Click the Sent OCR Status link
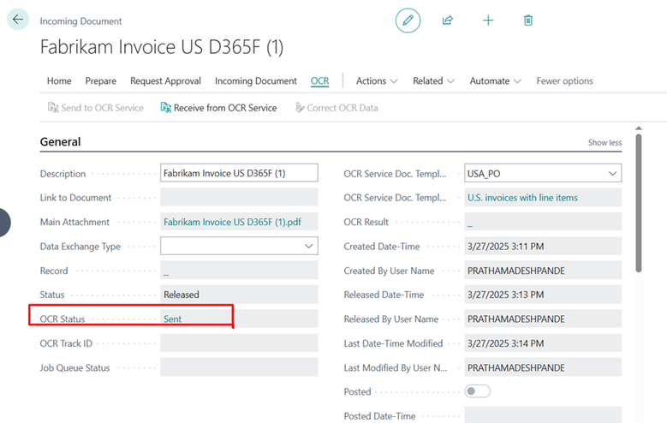 coord(172,319)
